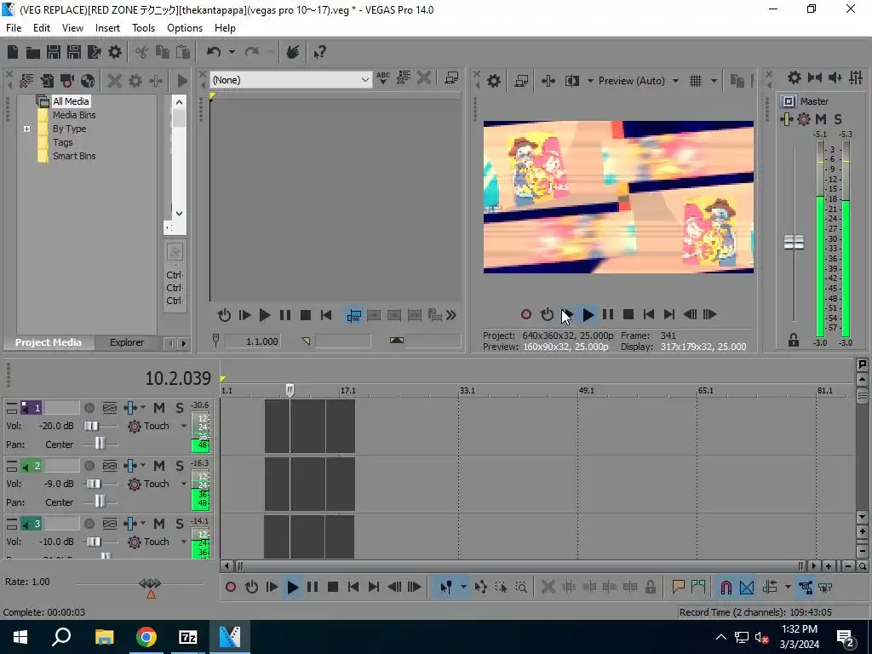Mute track 1
The width and height of the screenshot is (872, 654).
coord(159,408)
